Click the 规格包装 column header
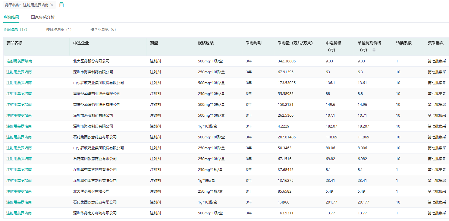The width and height of the screenshot is (449, 221). click(206, 43)
